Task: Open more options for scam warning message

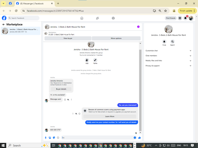Action: pos(73,114)
